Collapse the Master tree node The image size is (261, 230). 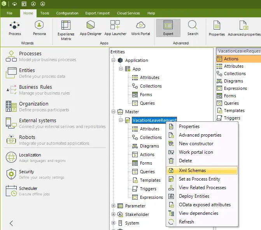point(113,111)
